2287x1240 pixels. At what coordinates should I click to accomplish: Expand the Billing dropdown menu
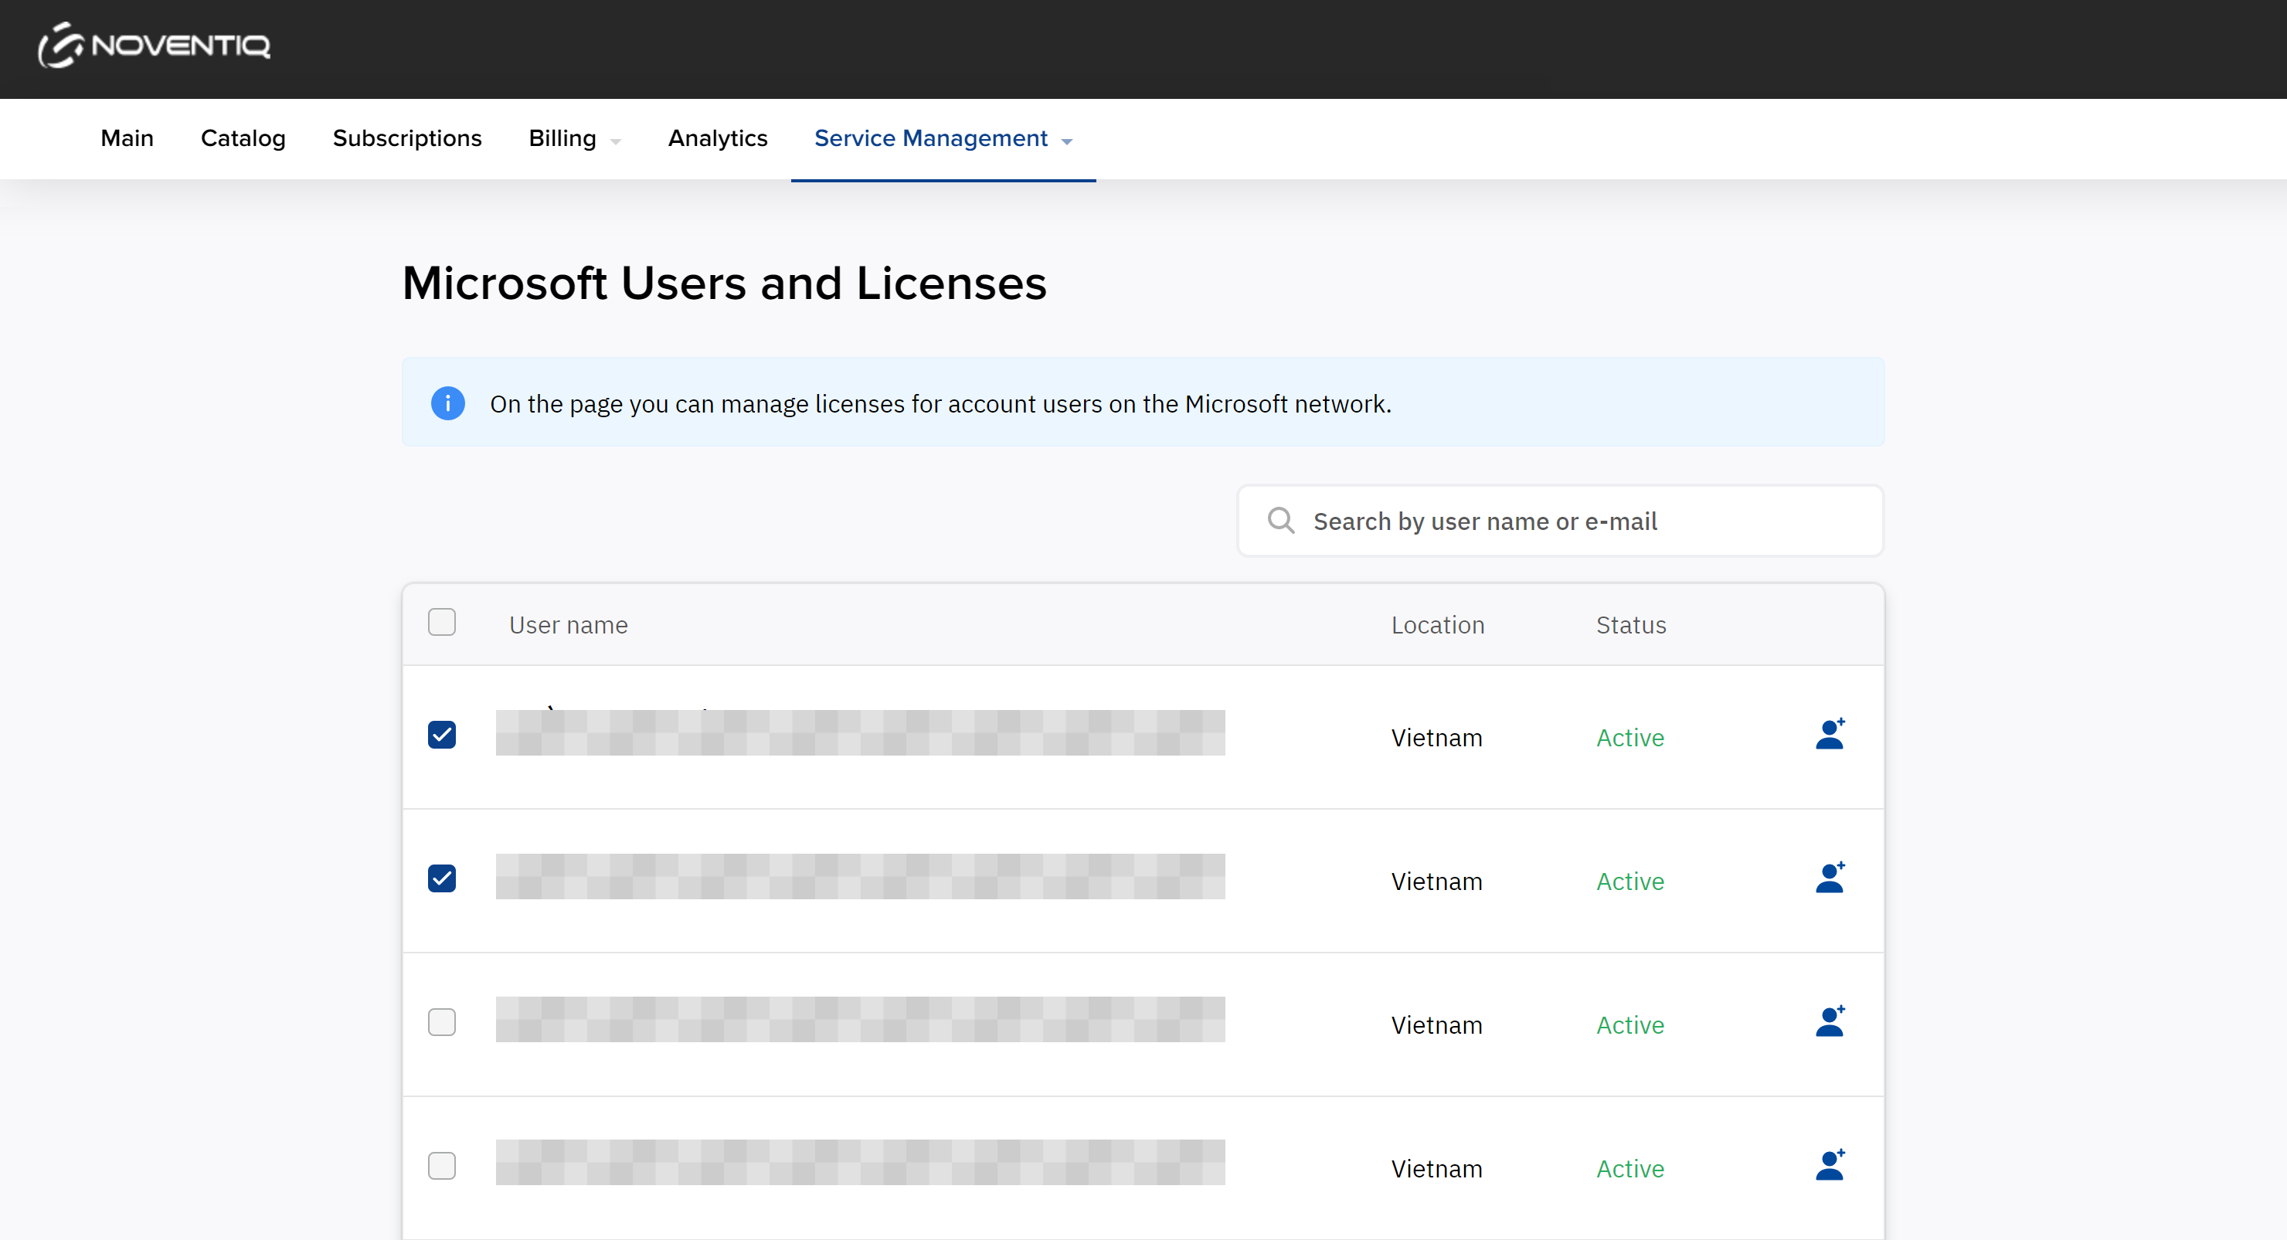click(x=573, y=139)
